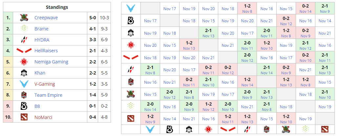
Task: Click the Khan team name link
Action: coord(40,73)
